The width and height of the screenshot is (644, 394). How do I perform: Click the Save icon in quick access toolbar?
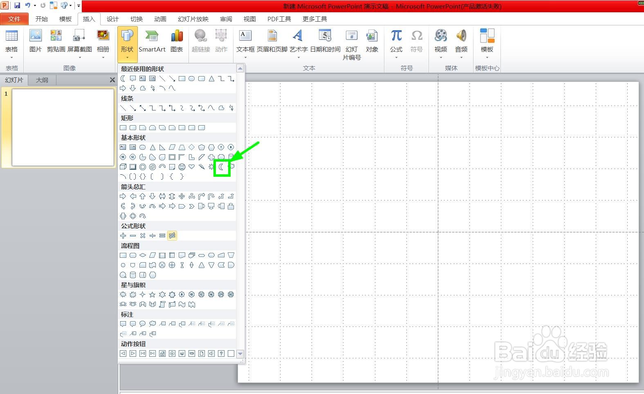point(17,6)
